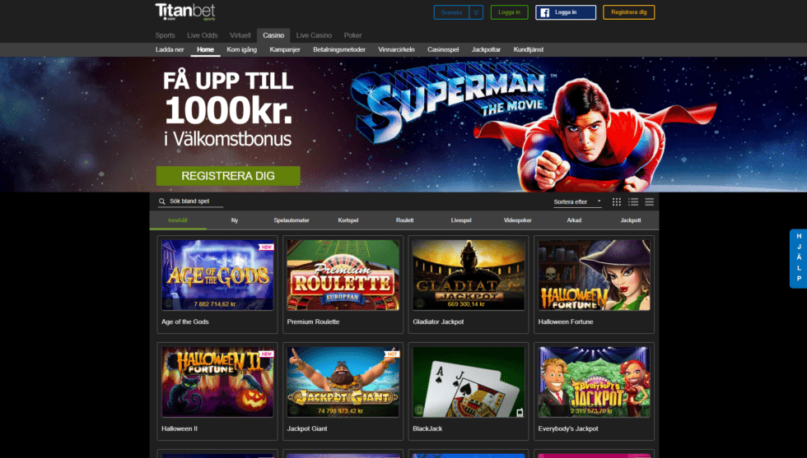
Task: Open Jackpot Giant game thumbnail
Action: tap(343, 382)
